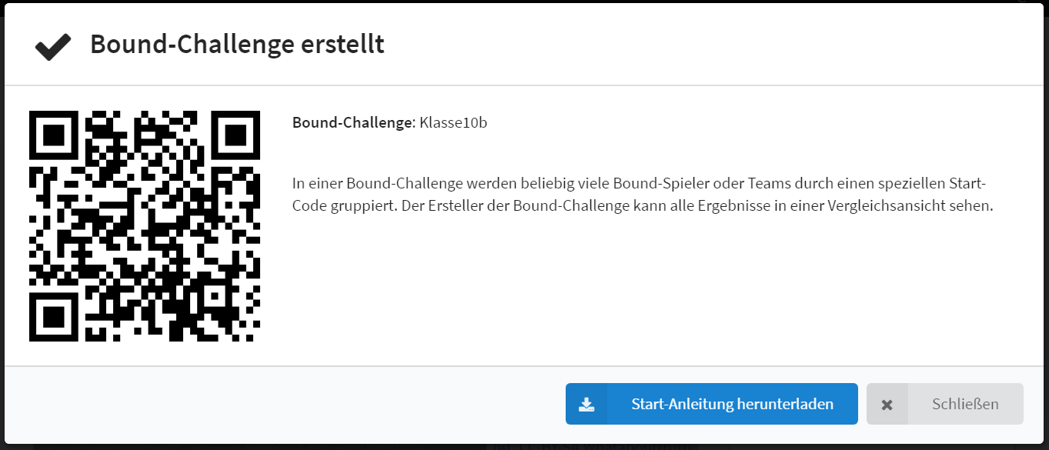Viewport: 1049px width, 450px height.
Task: Click the QR code's bottom-left finder square
Action: point(54,316)
